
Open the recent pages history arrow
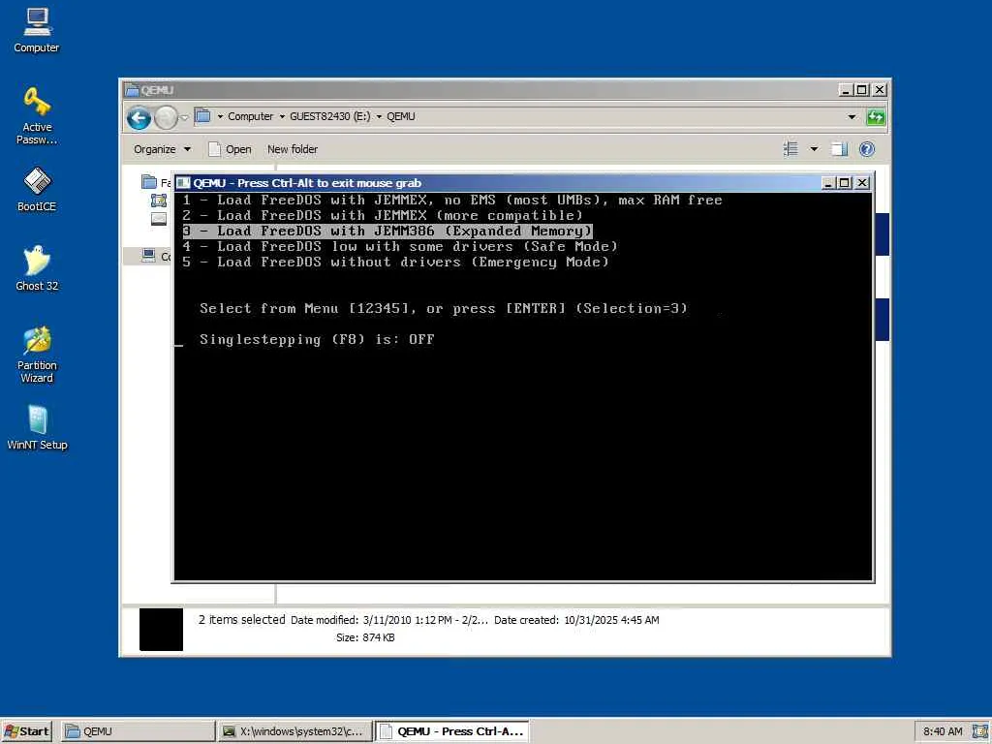coord(185,117)
